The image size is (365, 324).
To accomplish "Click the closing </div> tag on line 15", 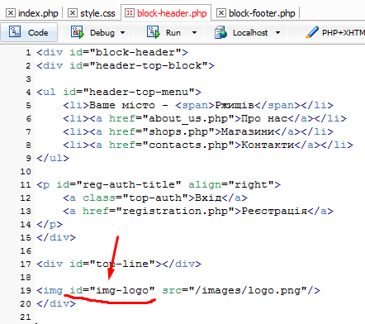I will click(56, 237).
